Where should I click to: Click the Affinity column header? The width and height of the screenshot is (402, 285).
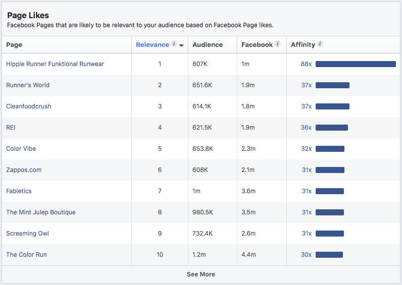pos(303,45)
